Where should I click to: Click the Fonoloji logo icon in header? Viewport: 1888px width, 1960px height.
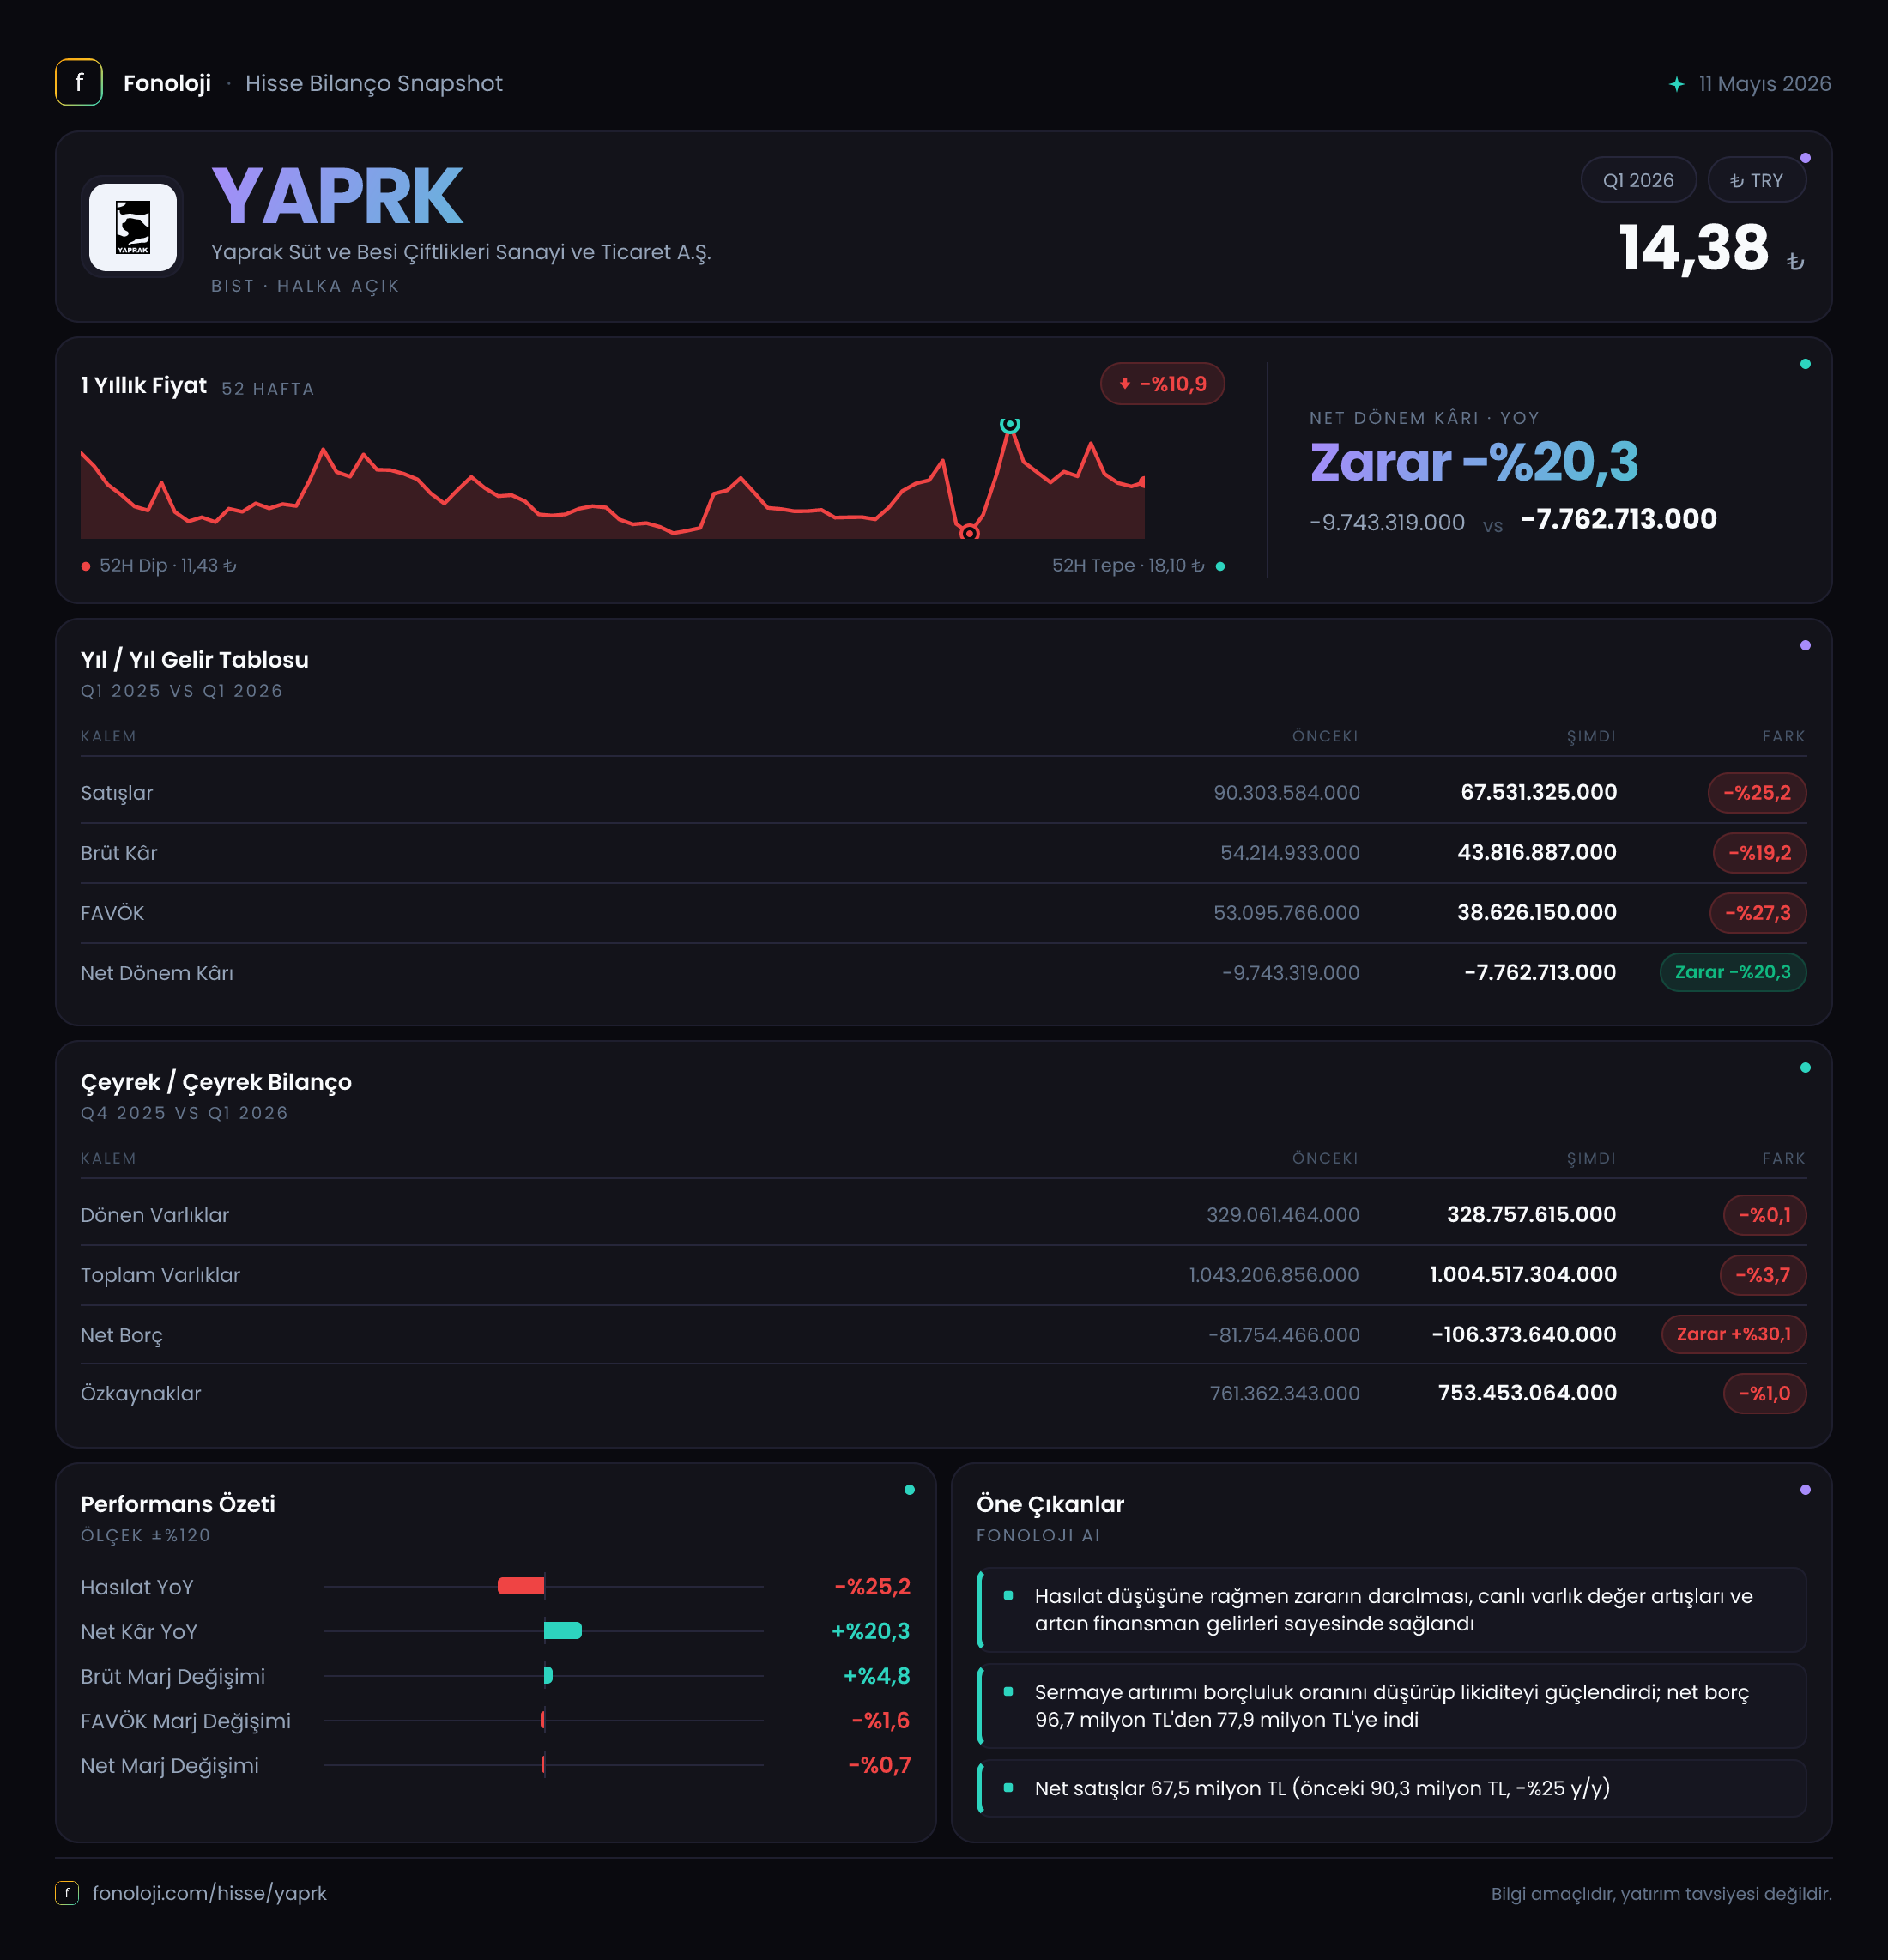click(x=79, y=83)
